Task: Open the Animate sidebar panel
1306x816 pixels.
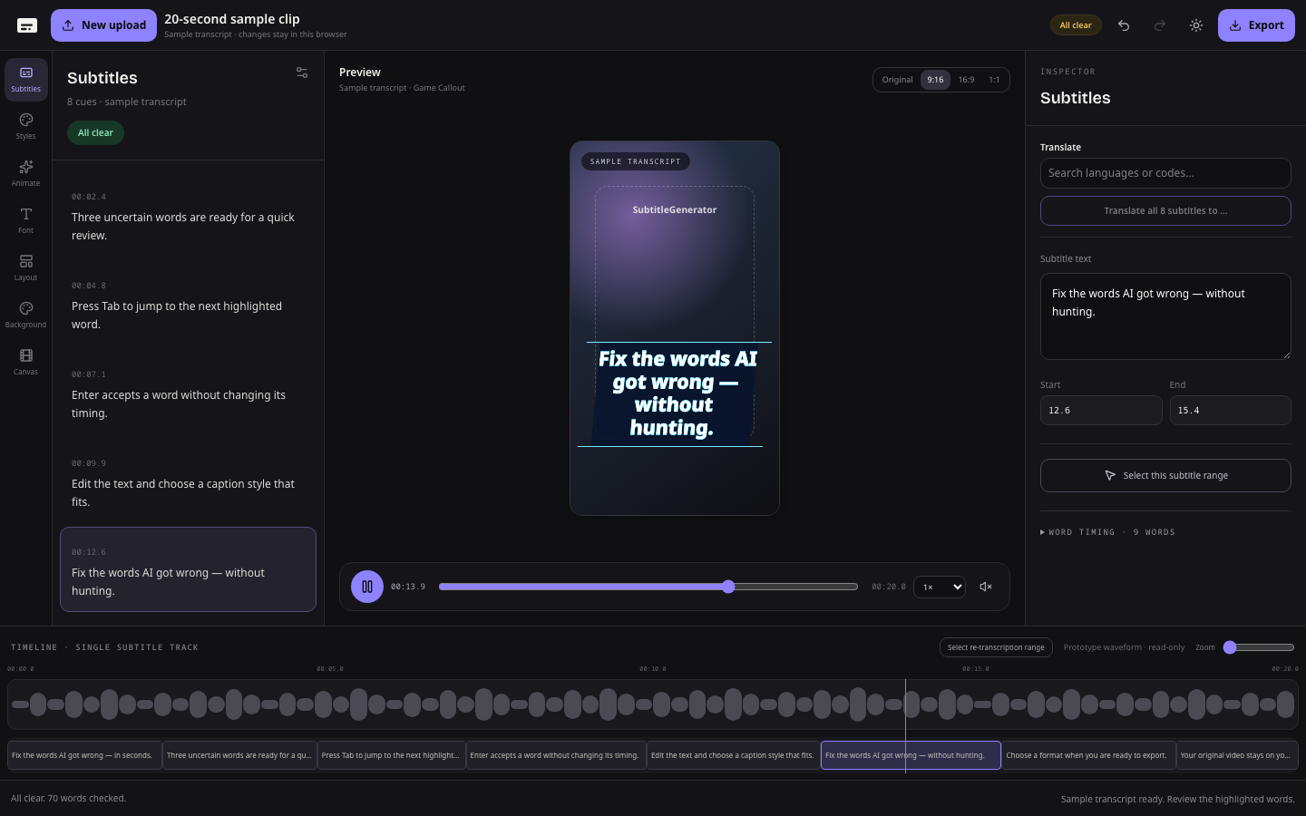Action: pyautogui.click(x=25, y=174)
